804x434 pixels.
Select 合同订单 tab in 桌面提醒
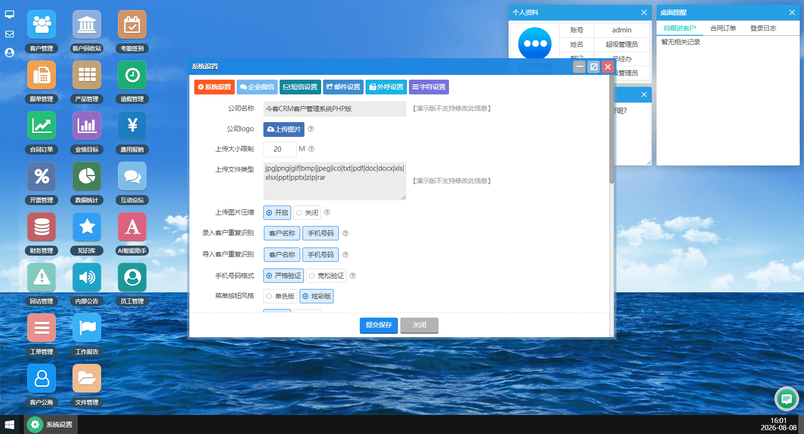coord(723,28)
